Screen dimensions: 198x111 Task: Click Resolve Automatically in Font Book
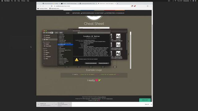point(91,63)
